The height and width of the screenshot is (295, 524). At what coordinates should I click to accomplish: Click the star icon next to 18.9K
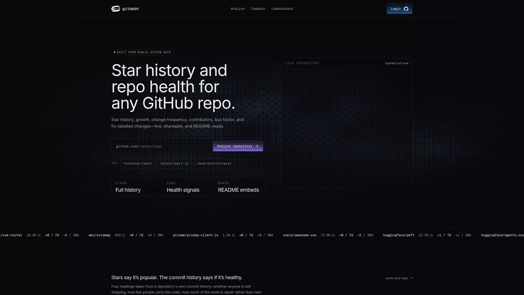pos(39,235)
